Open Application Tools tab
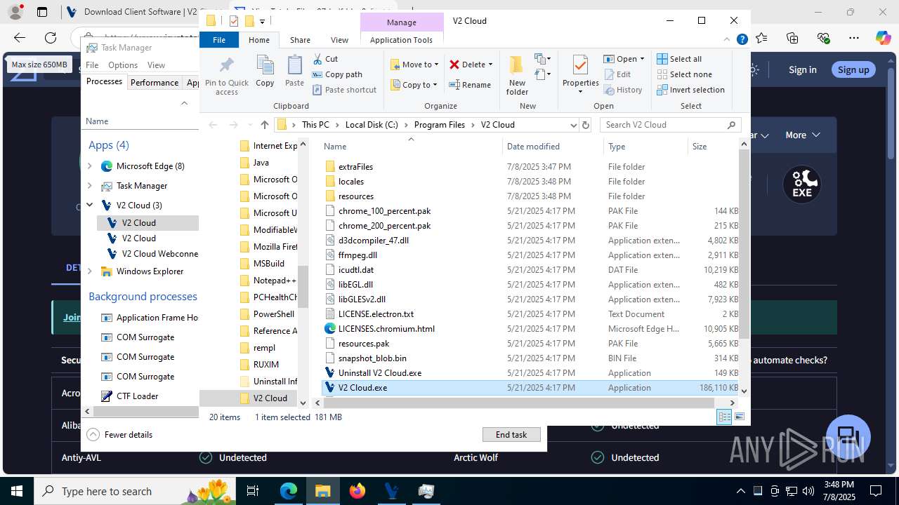The height and width of the screenshot is (505, 899). pos(401,40)
